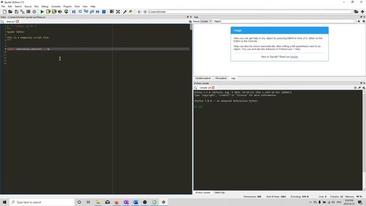Undock the Editor pane
Image resolution: width=366 pixels, height=206 pixels.
coord(188,17)
